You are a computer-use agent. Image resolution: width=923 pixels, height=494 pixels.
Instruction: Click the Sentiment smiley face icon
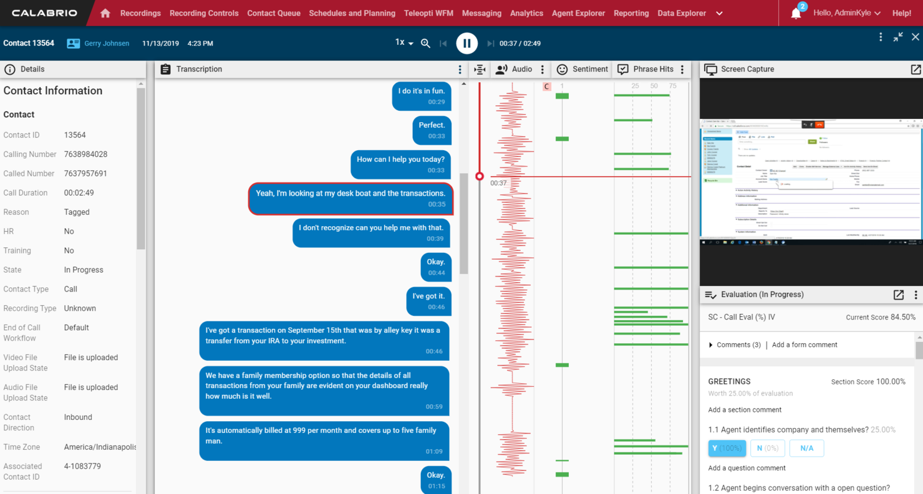pyautogui.click(x=563, y=69)
